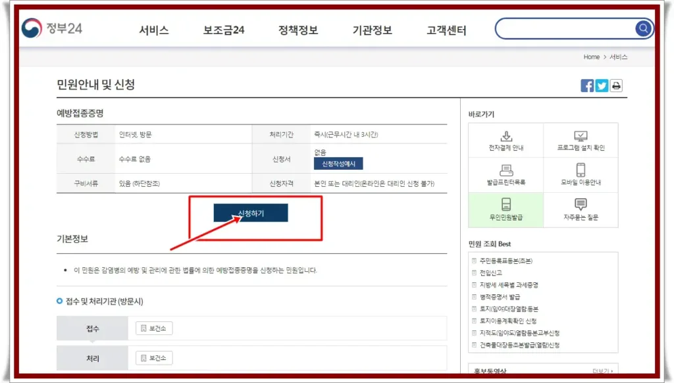Viewport: 674px width, 383px height.
Task: Open the 서비스 menu
Action: (x=154, y=30)
